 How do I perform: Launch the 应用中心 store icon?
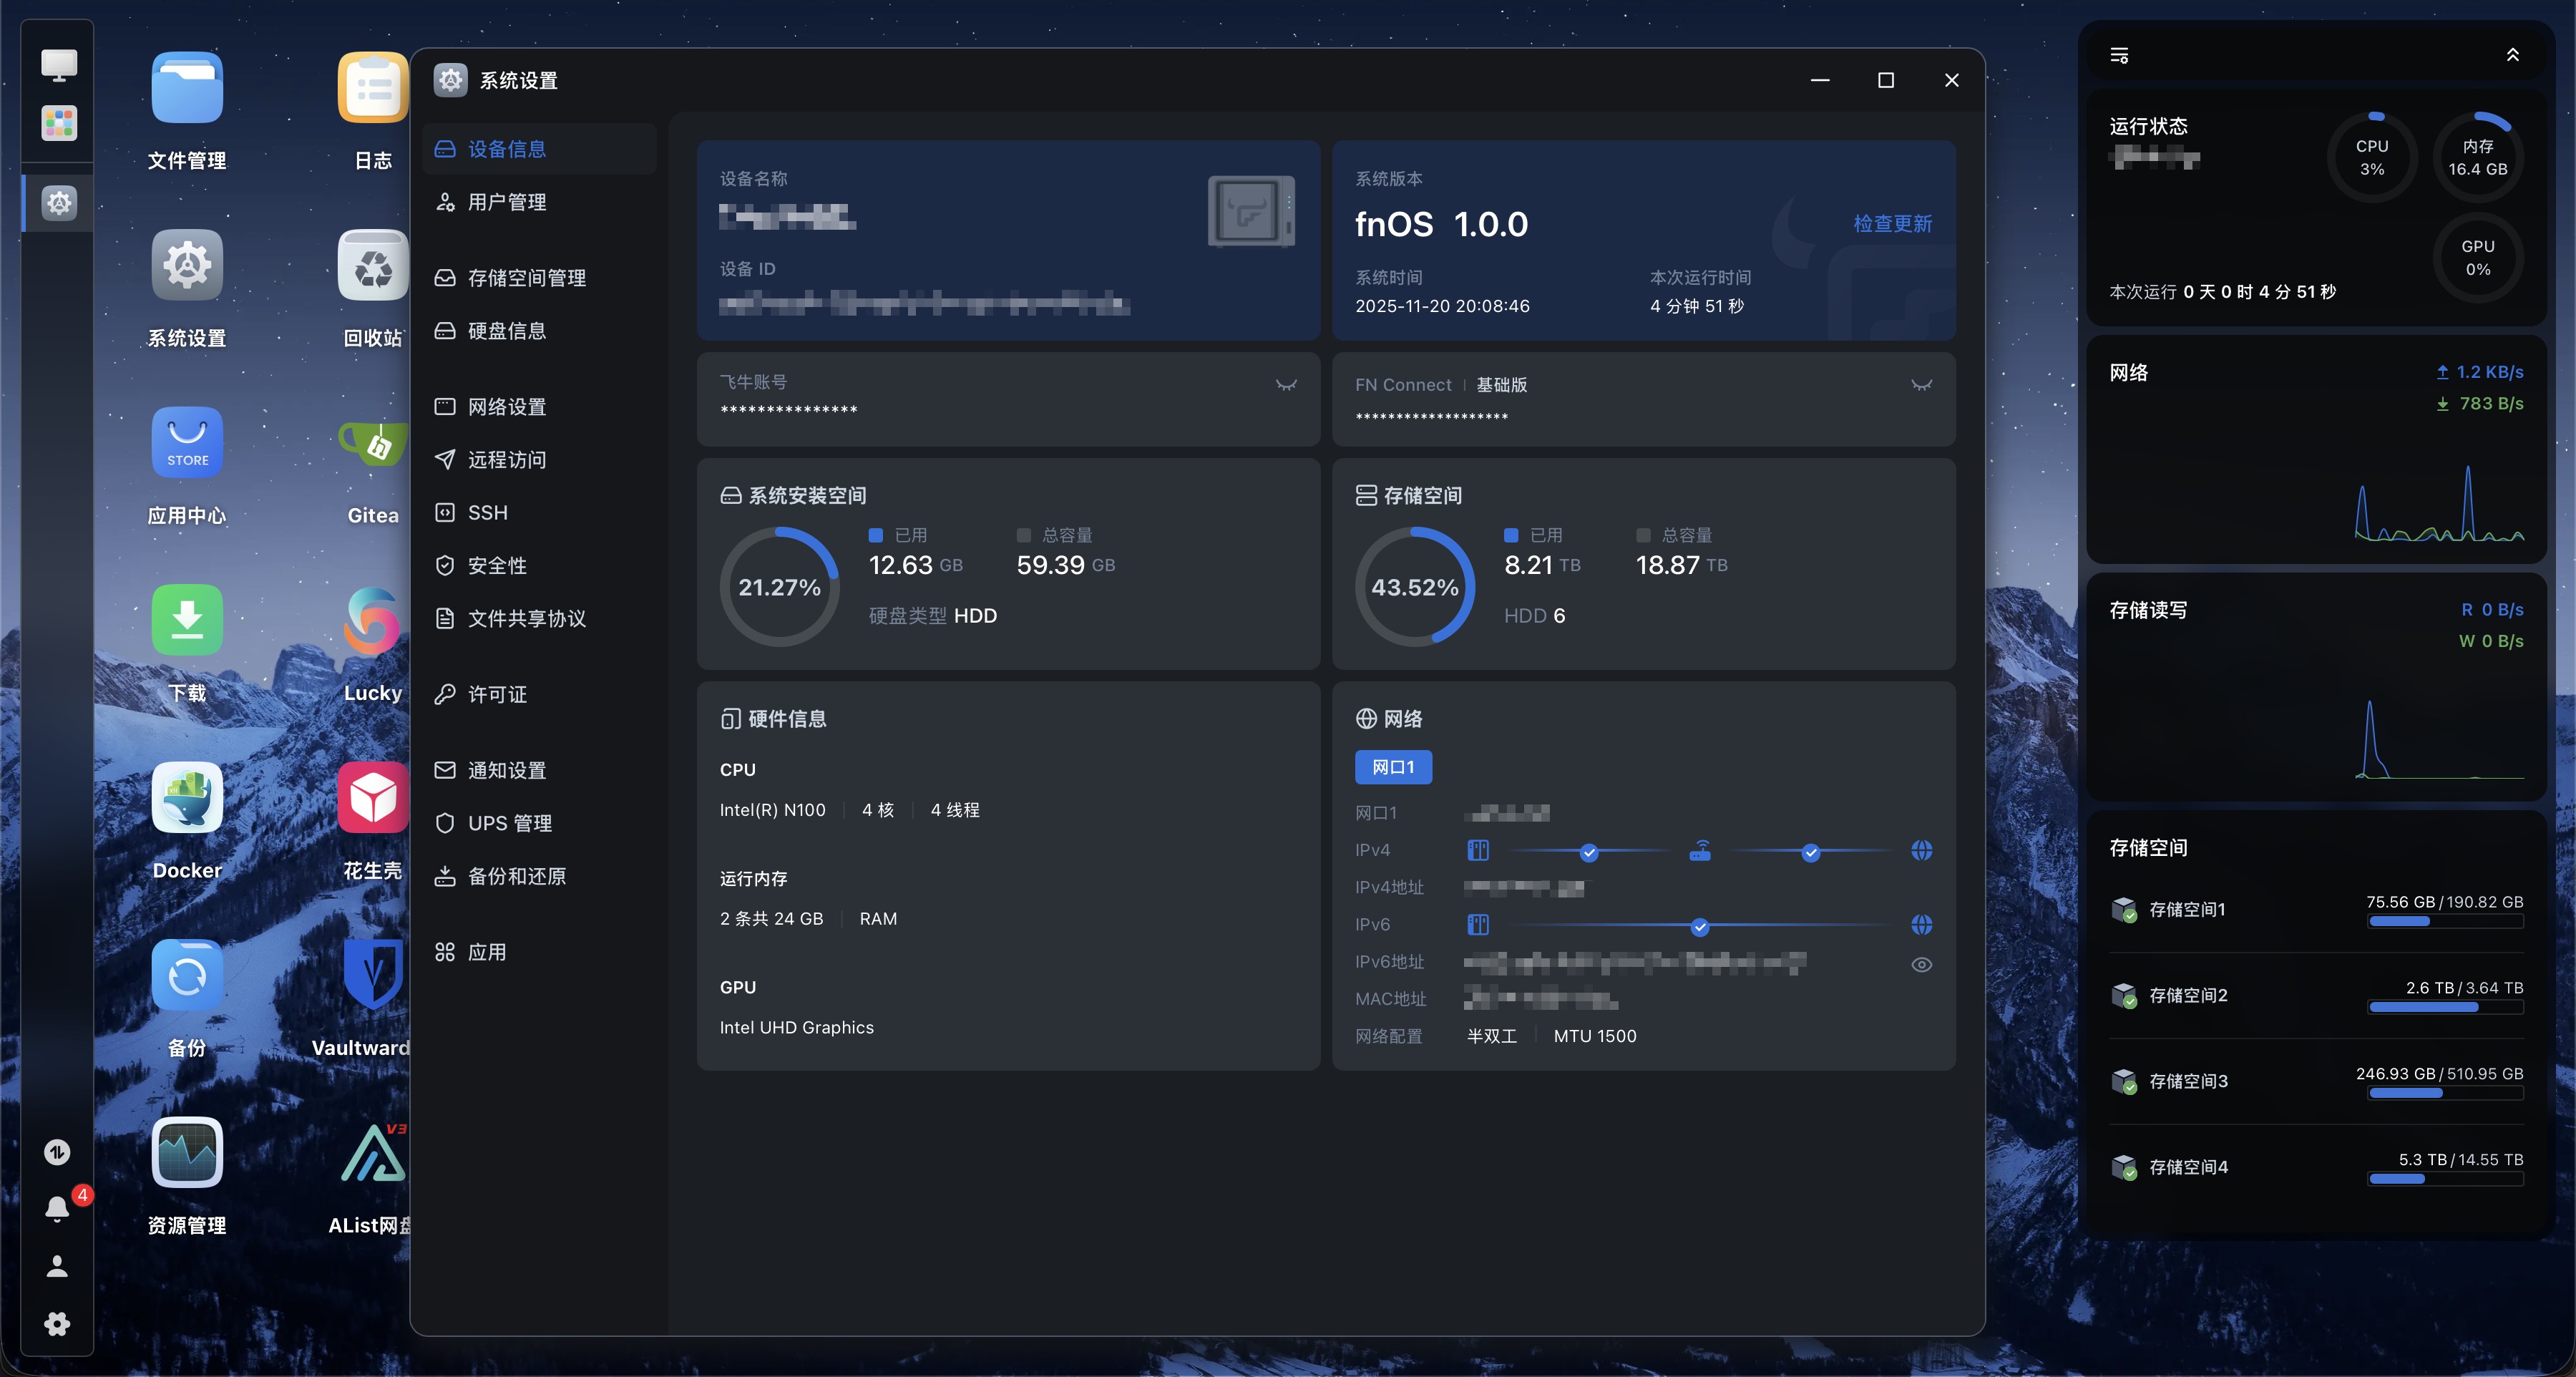[187, 442]
